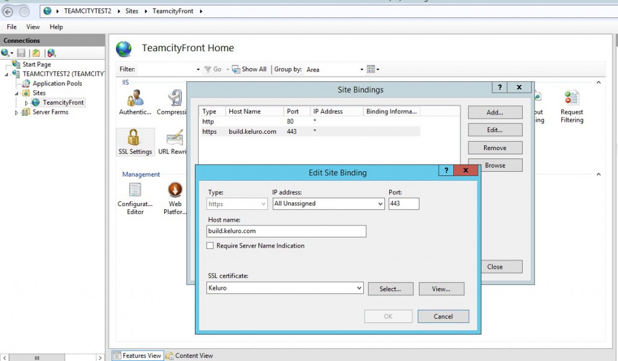Click the globe icon in address bar
The height and width of the screenshot is (361, 618).
[47, 11]
